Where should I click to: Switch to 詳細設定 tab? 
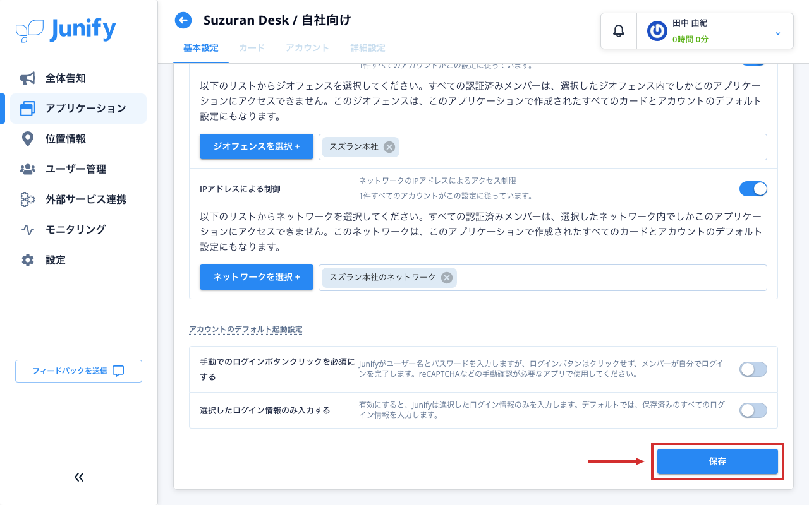pyautogui.click(x=368, y=48)
